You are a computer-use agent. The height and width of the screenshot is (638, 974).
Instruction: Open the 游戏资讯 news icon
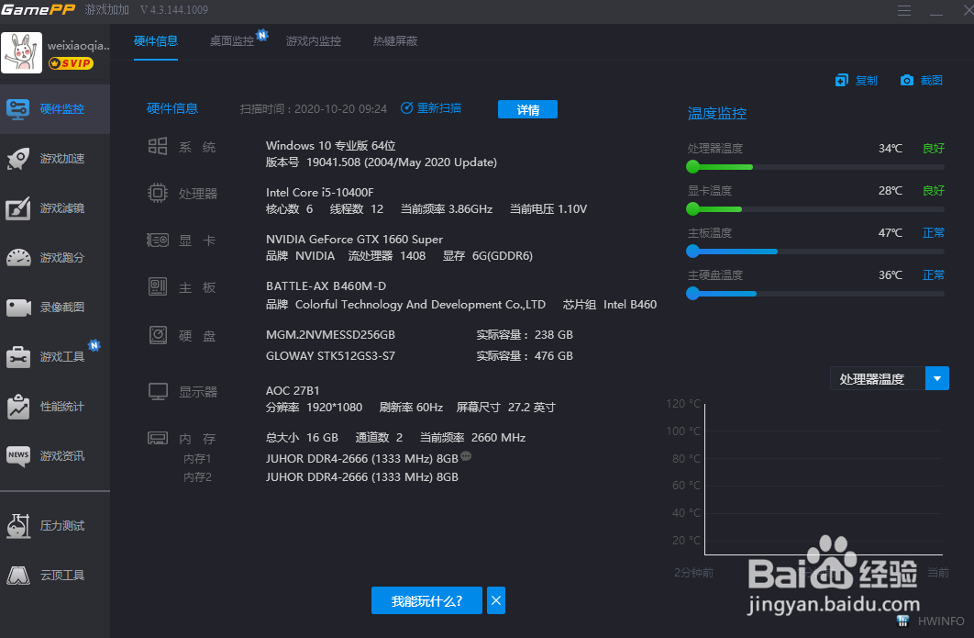[18, 456]
